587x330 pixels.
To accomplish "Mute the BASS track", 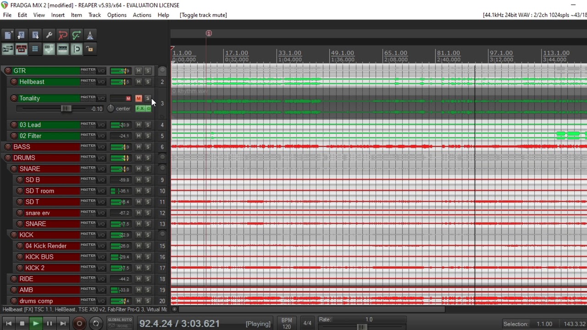I will click(x=138, y=147).
